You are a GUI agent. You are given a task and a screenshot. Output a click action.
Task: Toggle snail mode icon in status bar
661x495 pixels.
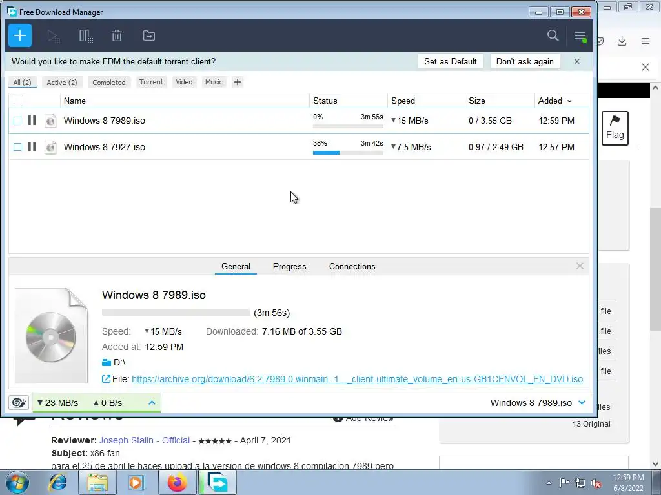pyautogui.click(x=19, y=403)
